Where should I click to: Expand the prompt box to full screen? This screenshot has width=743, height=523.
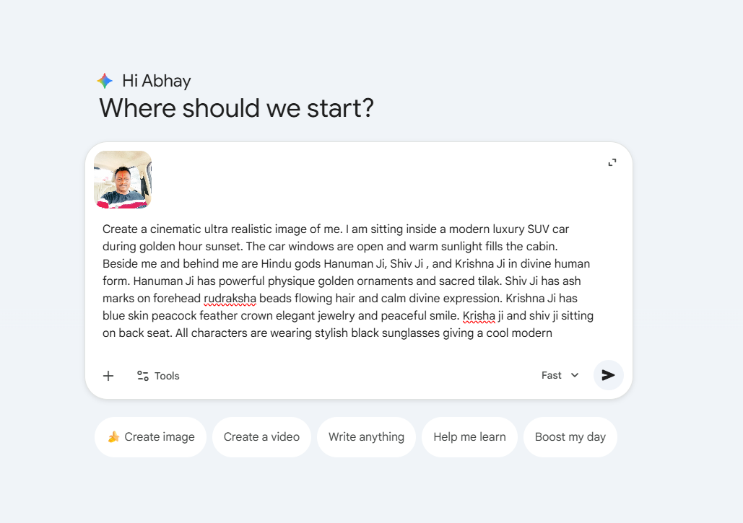[x=612, y=163]
